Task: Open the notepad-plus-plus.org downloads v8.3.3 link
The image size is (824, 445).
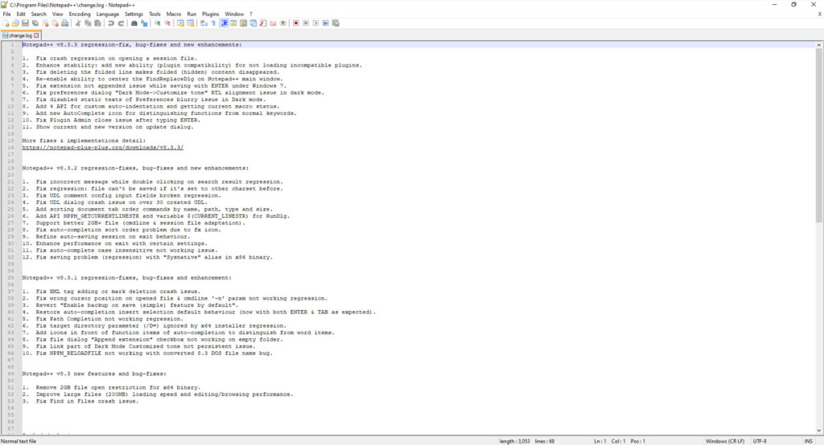Action: tap(102, 148)
